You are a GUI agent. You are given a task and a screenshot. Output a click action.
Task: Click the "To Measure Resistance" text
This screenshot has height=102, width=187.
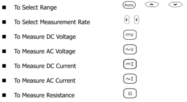coord(44,95)
